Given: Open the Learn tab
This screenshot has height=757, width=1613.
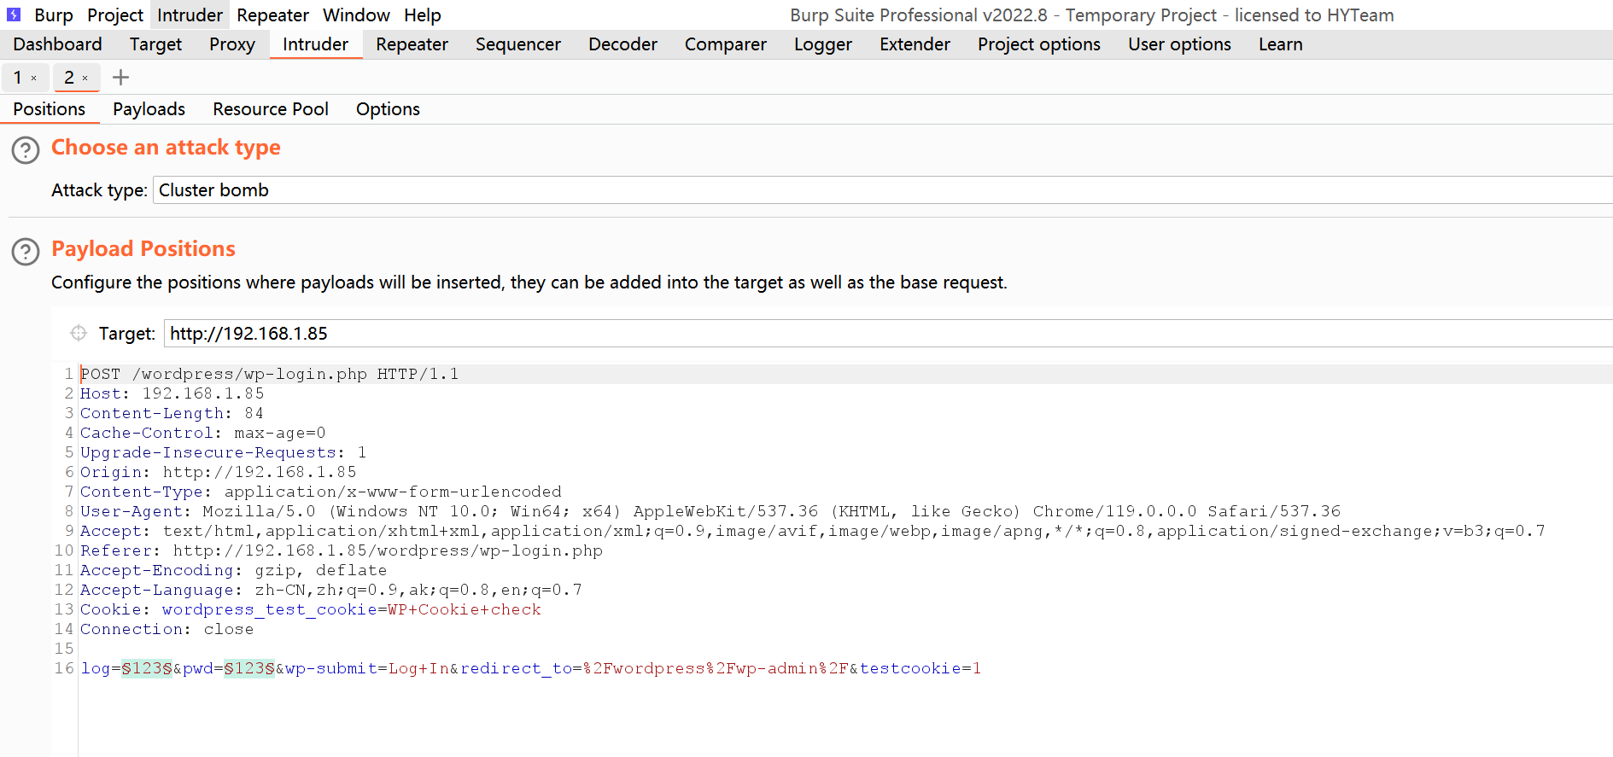Looking at the screenshot, I should 1280,44.
